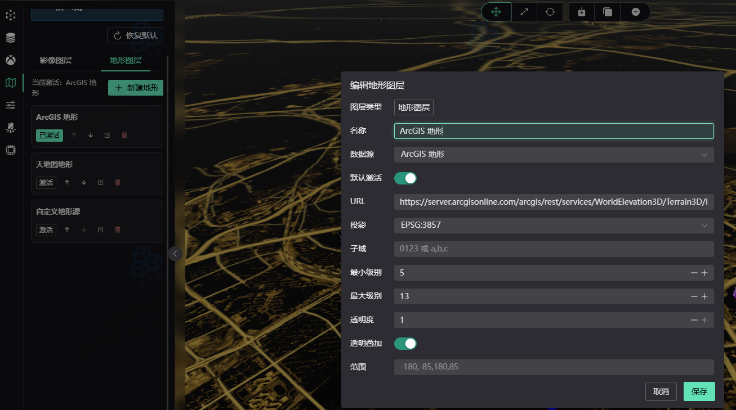736x410 pixels.
Task: Open the 投影 dropdown showing EPSG:3857
Action: (554, 225)
